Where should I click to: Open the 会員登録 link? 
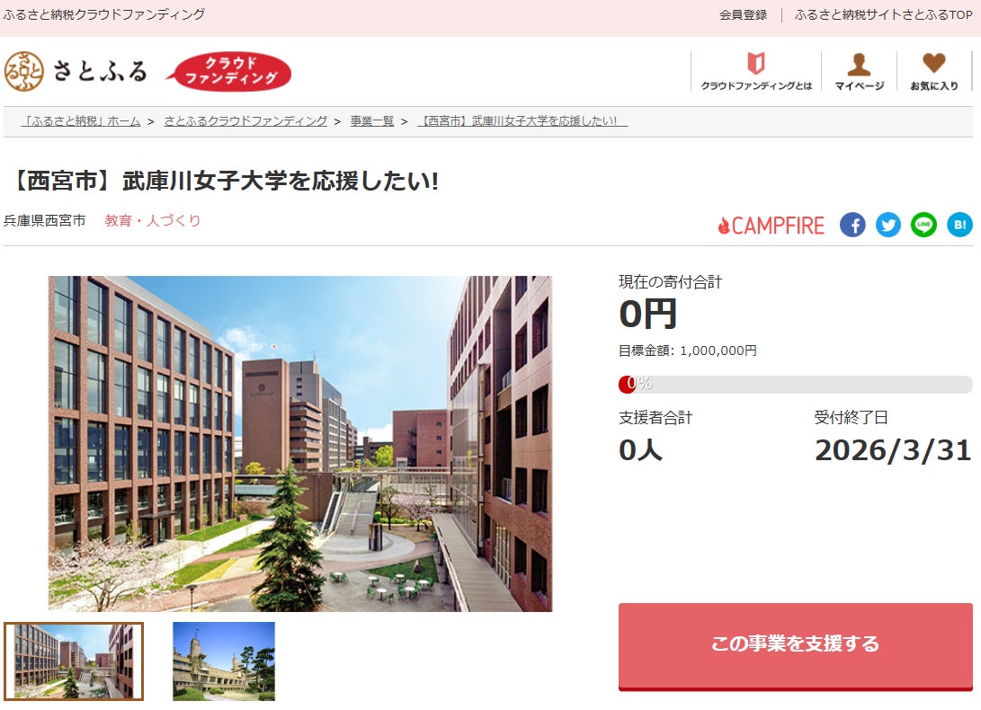click(x=743, y=14)
